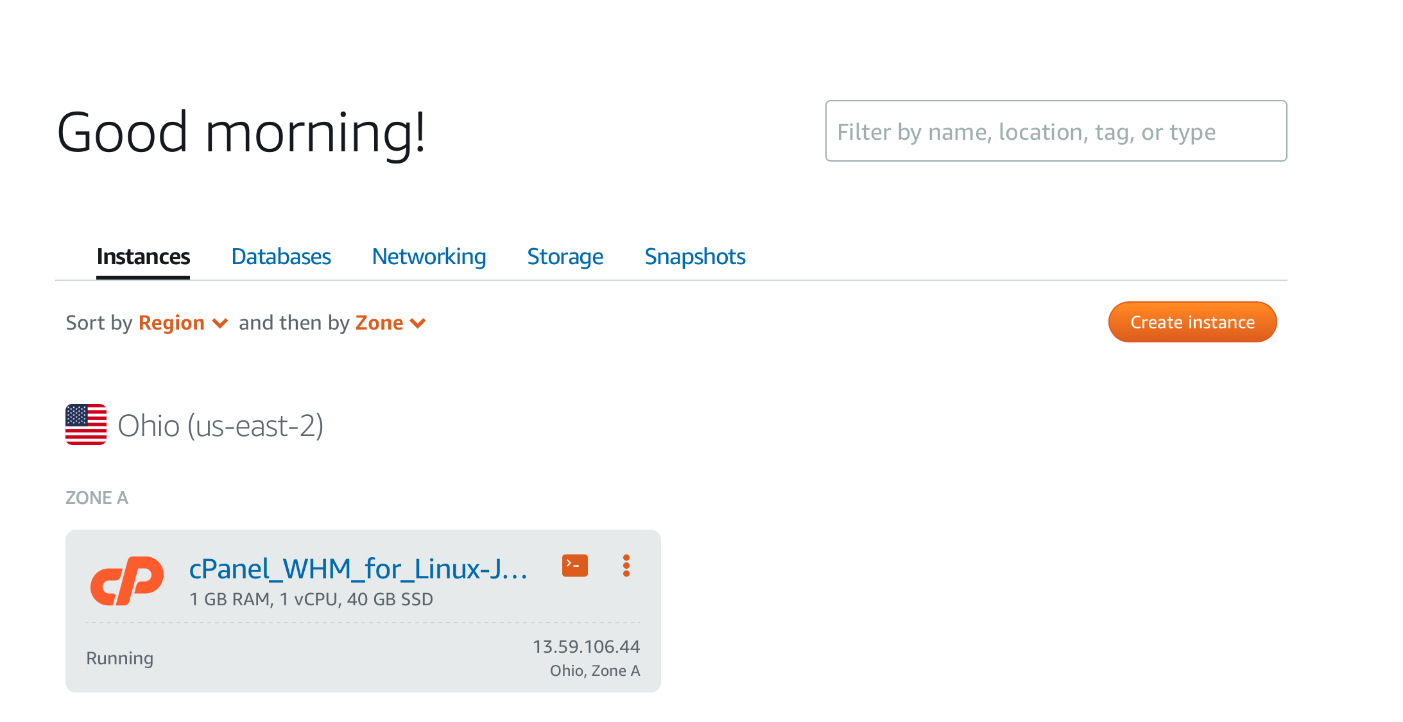Open the cPanel_WHM_for_Linux instance link
The height and width of the screenshot is (722, 1403).
358,569
